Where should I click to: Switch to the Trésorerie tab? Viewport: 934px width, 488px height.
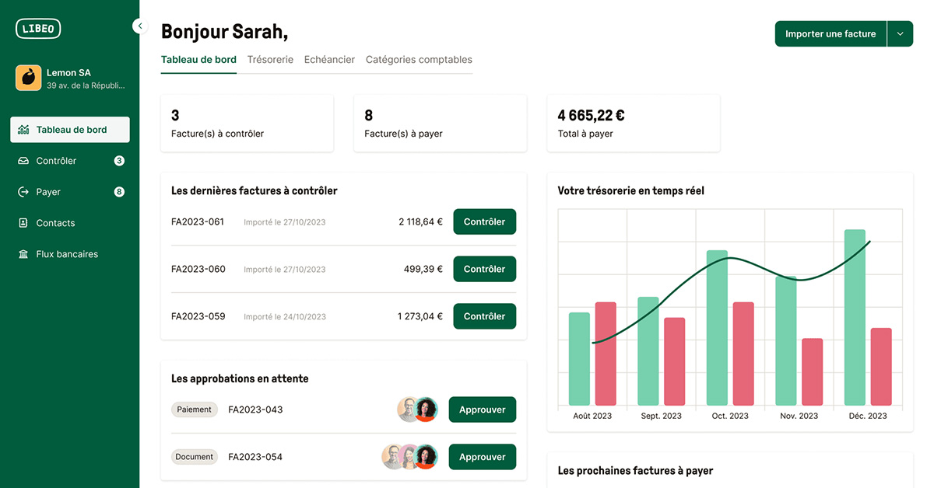pyautogui.click(x=270, y=60)
